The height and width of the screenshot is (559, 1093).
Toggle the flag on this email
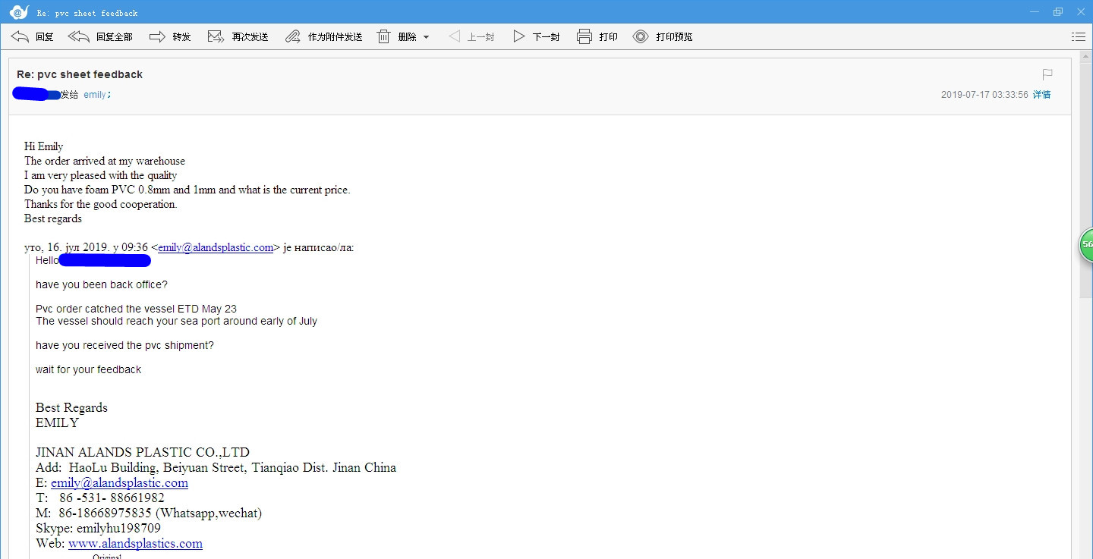[1047, 74]
